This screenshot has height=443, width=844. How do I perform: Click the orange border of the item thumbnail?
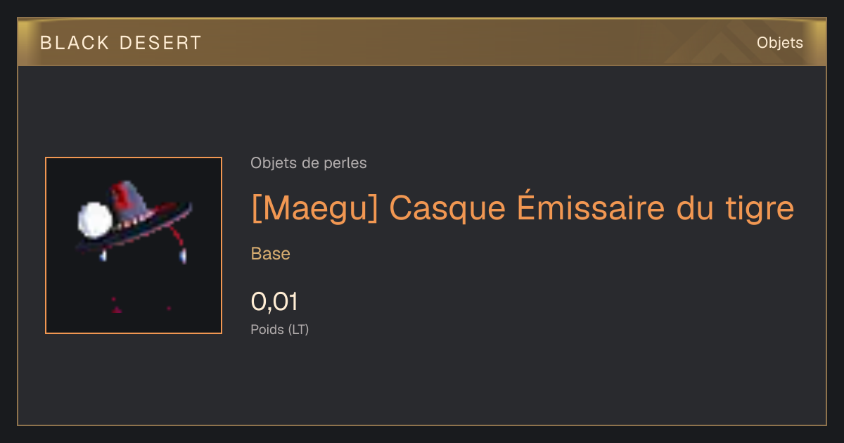(134, 158)
